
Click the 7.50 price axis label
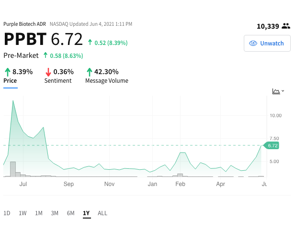point(274,139)
